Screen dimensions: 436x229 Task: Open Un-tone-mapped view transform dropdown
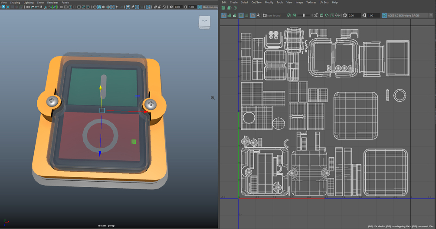click(x=210, y=7)
